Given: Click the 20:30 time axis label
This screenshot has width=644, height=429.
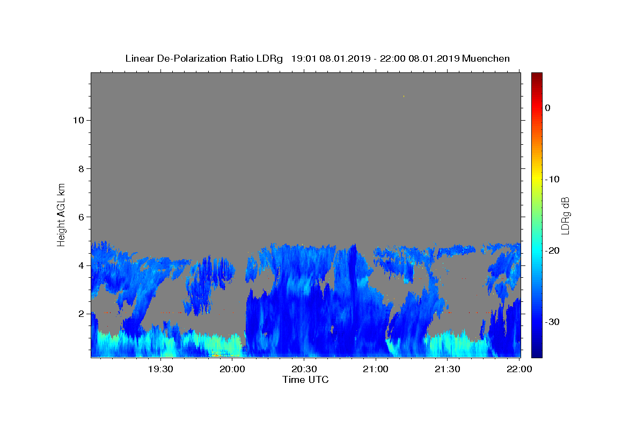Looking at the screenshot, I should (304, 369).
